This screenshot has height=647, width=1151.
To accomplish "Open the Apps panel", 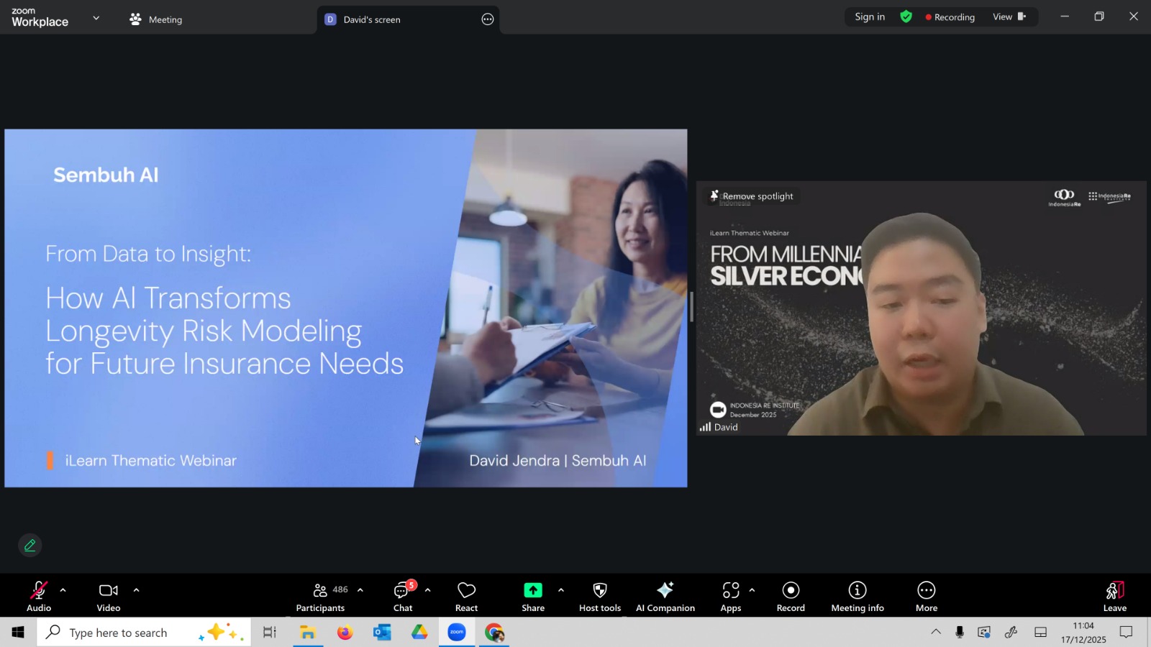I will click(x=730, y=596).
